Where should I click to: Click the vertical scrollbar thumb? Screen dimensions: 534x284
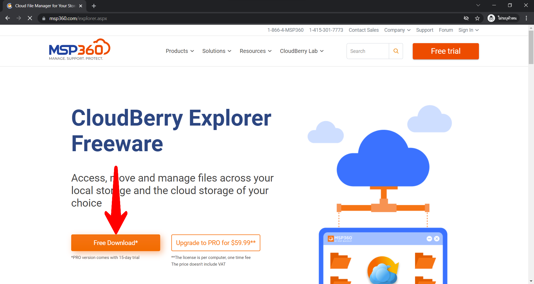click(x=531, y=47)
